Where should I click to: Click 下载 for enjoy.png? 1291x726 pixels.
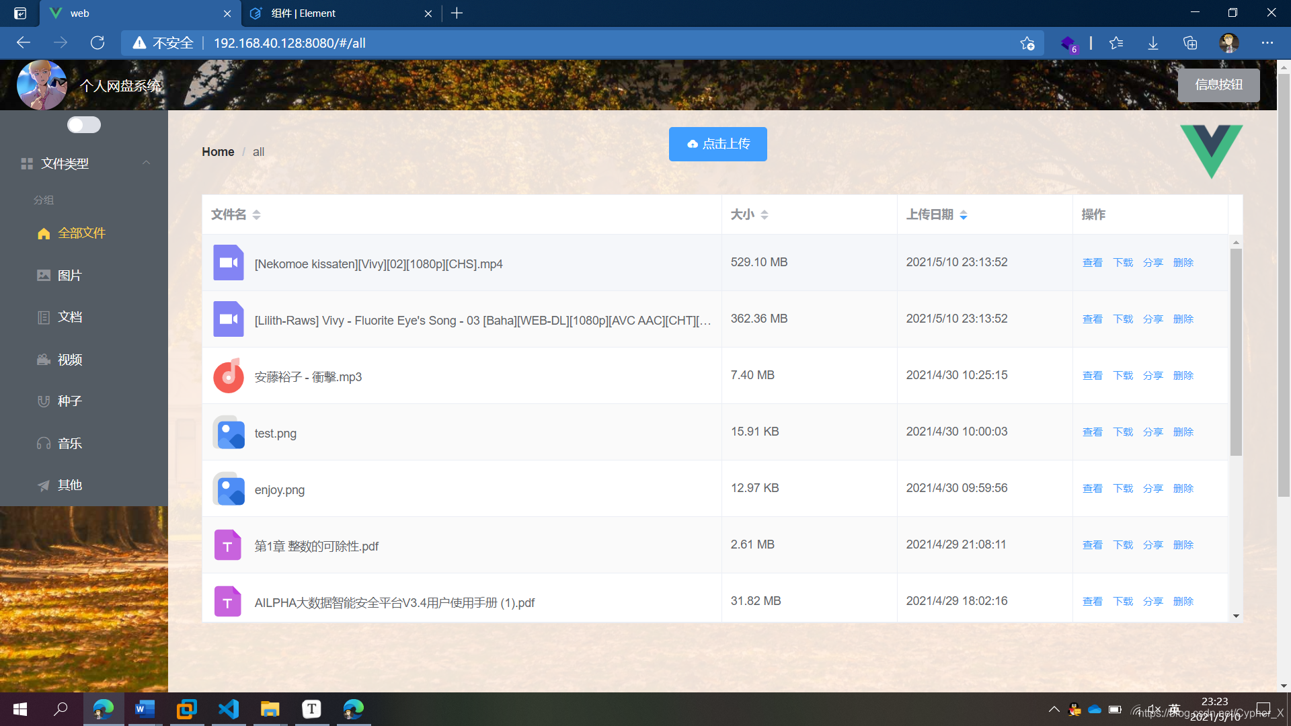click(1122, 489)
